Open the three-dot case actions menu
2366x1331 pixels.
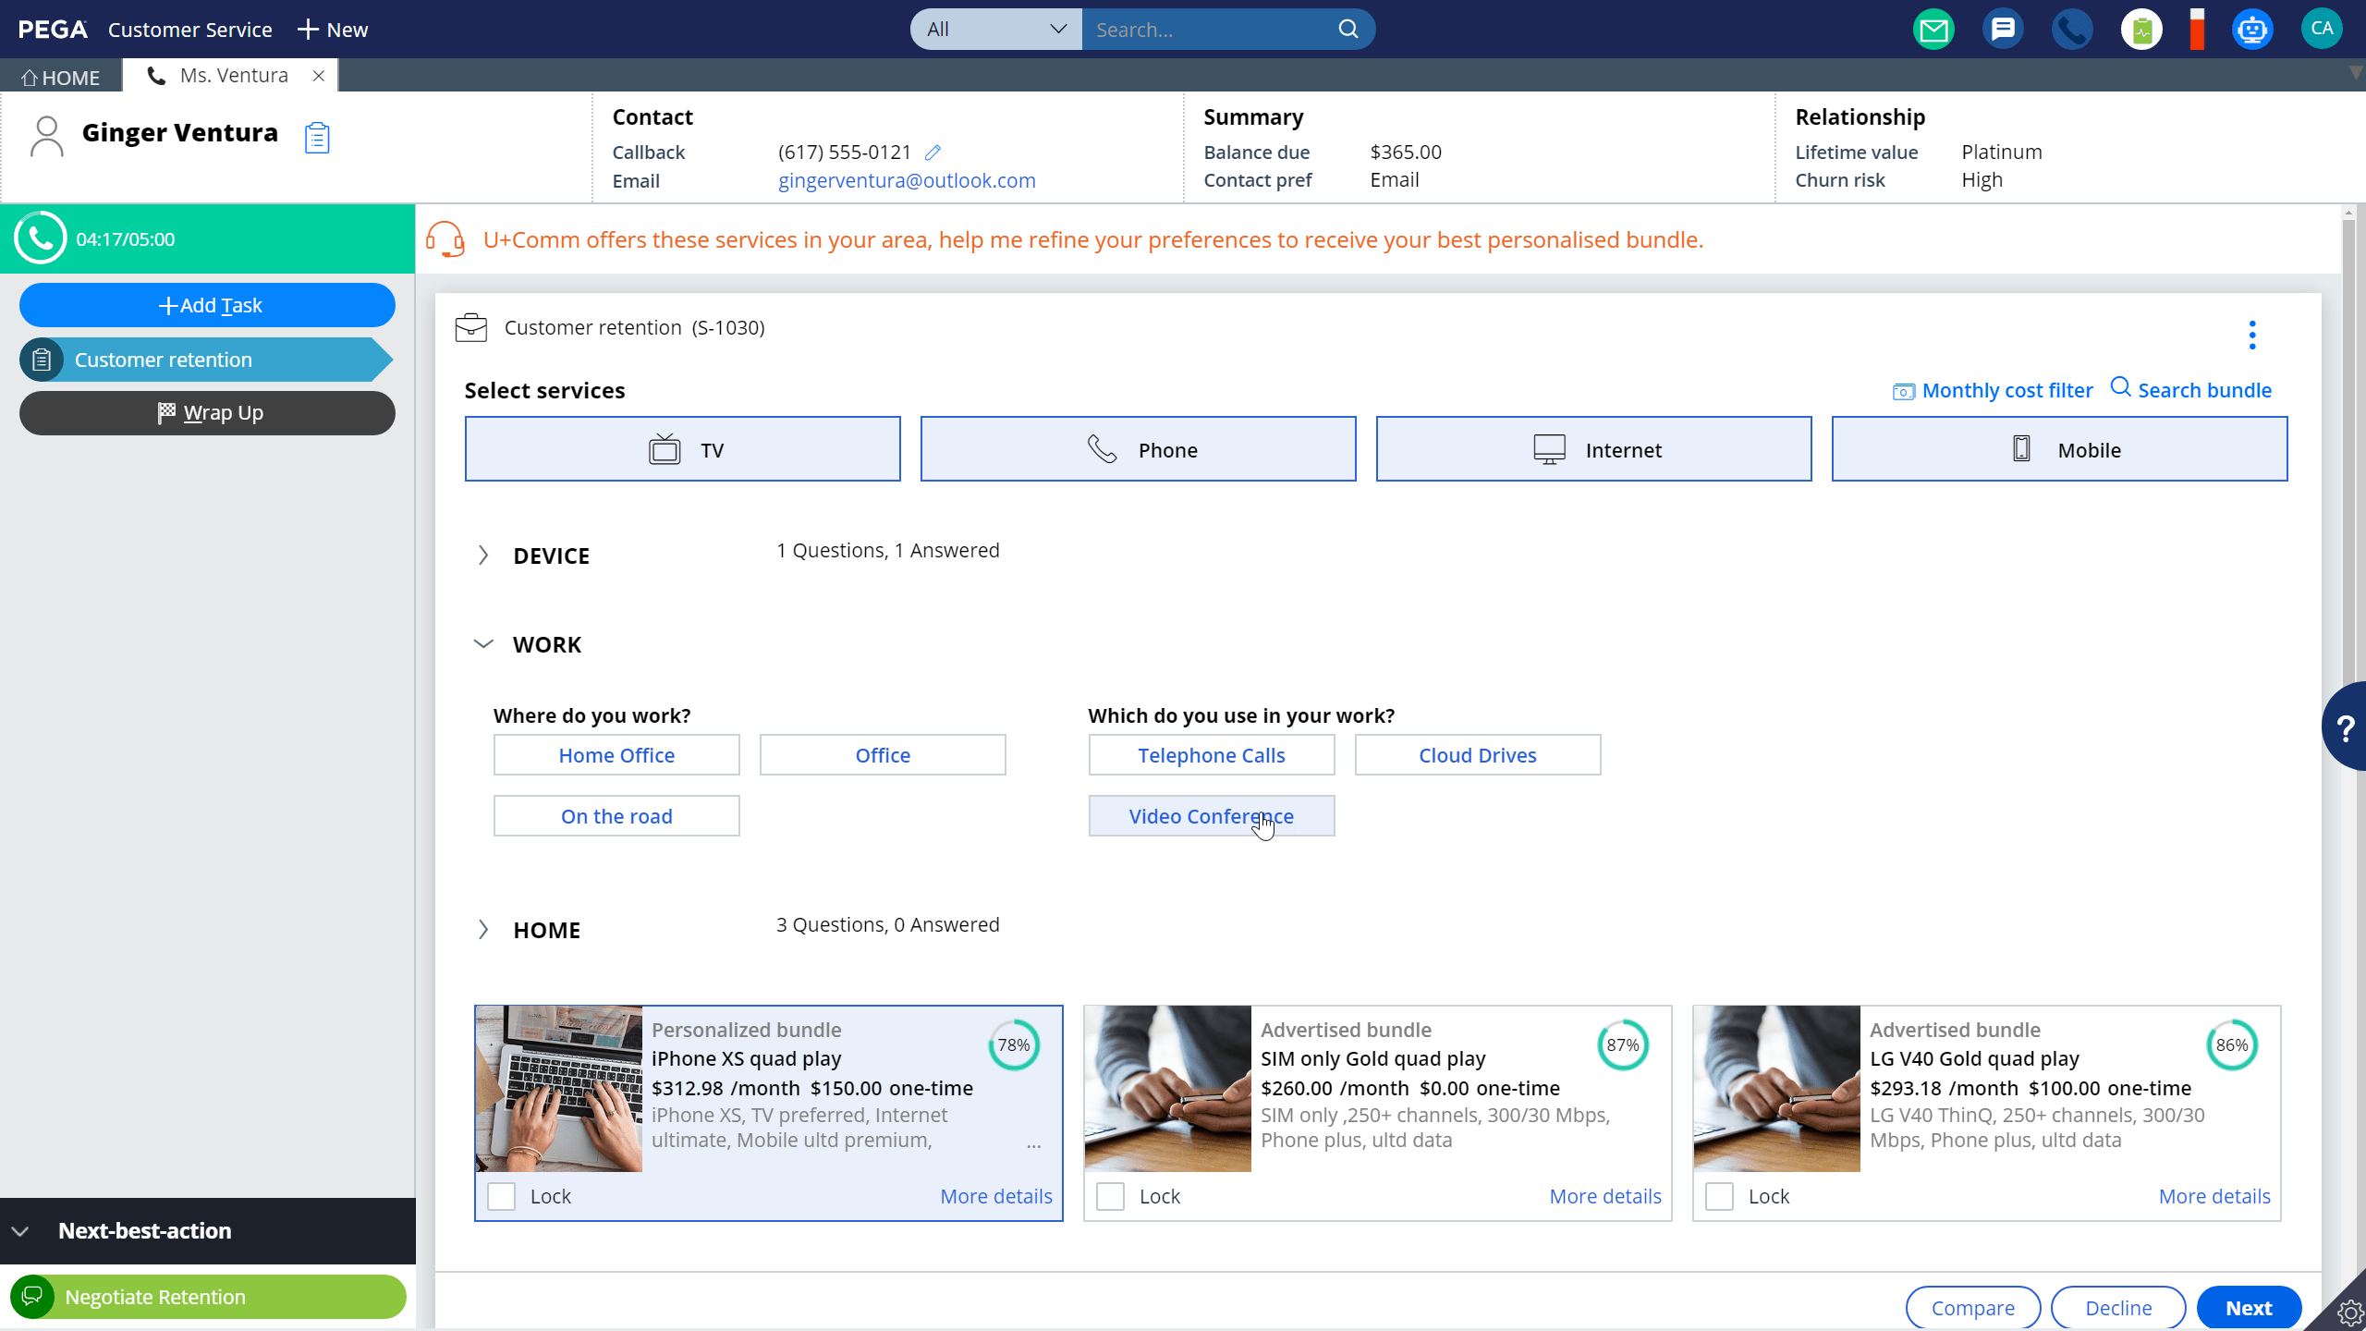click(2252, 335)
